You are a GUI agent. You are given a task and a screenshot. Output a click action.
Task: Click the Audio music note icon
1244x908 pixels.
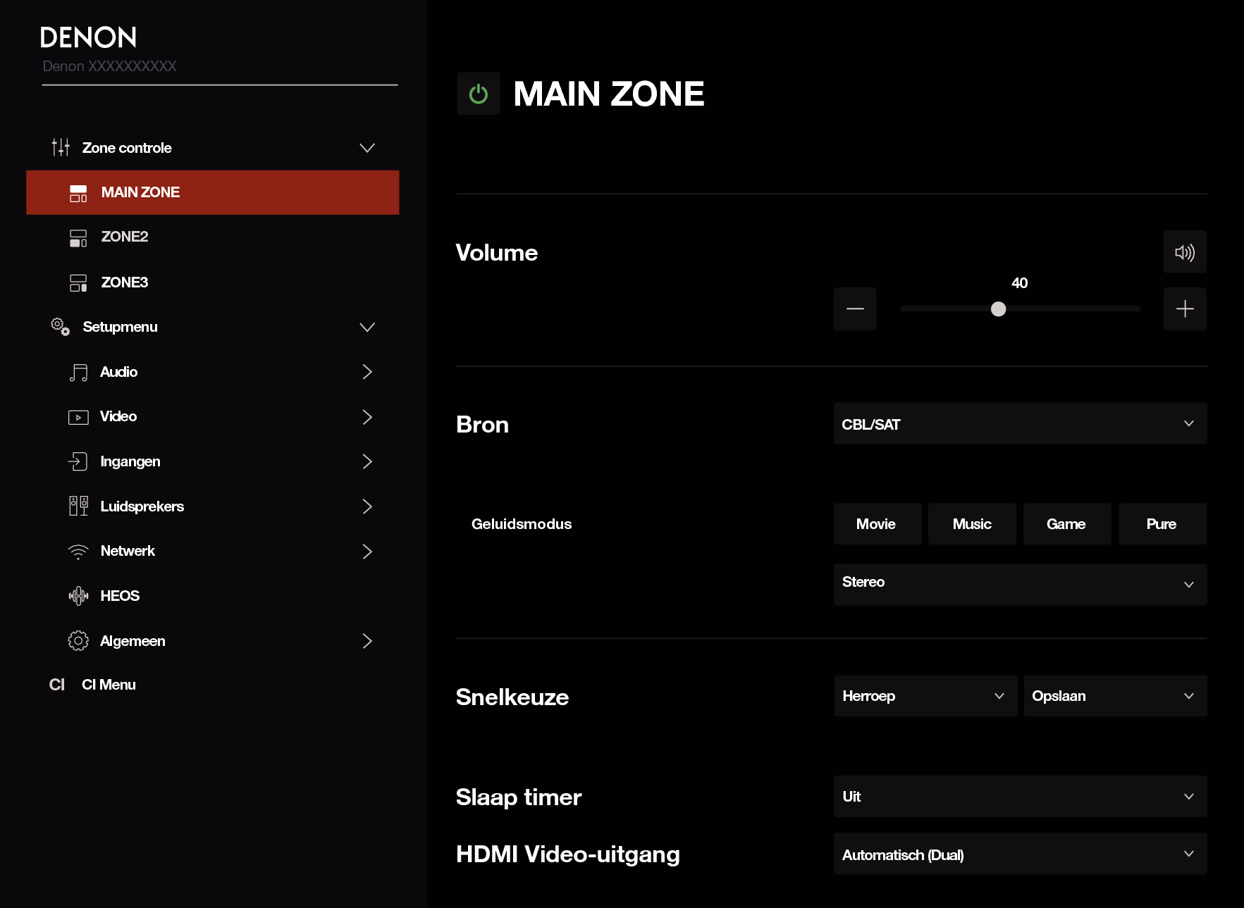click(x=78, y=372)
